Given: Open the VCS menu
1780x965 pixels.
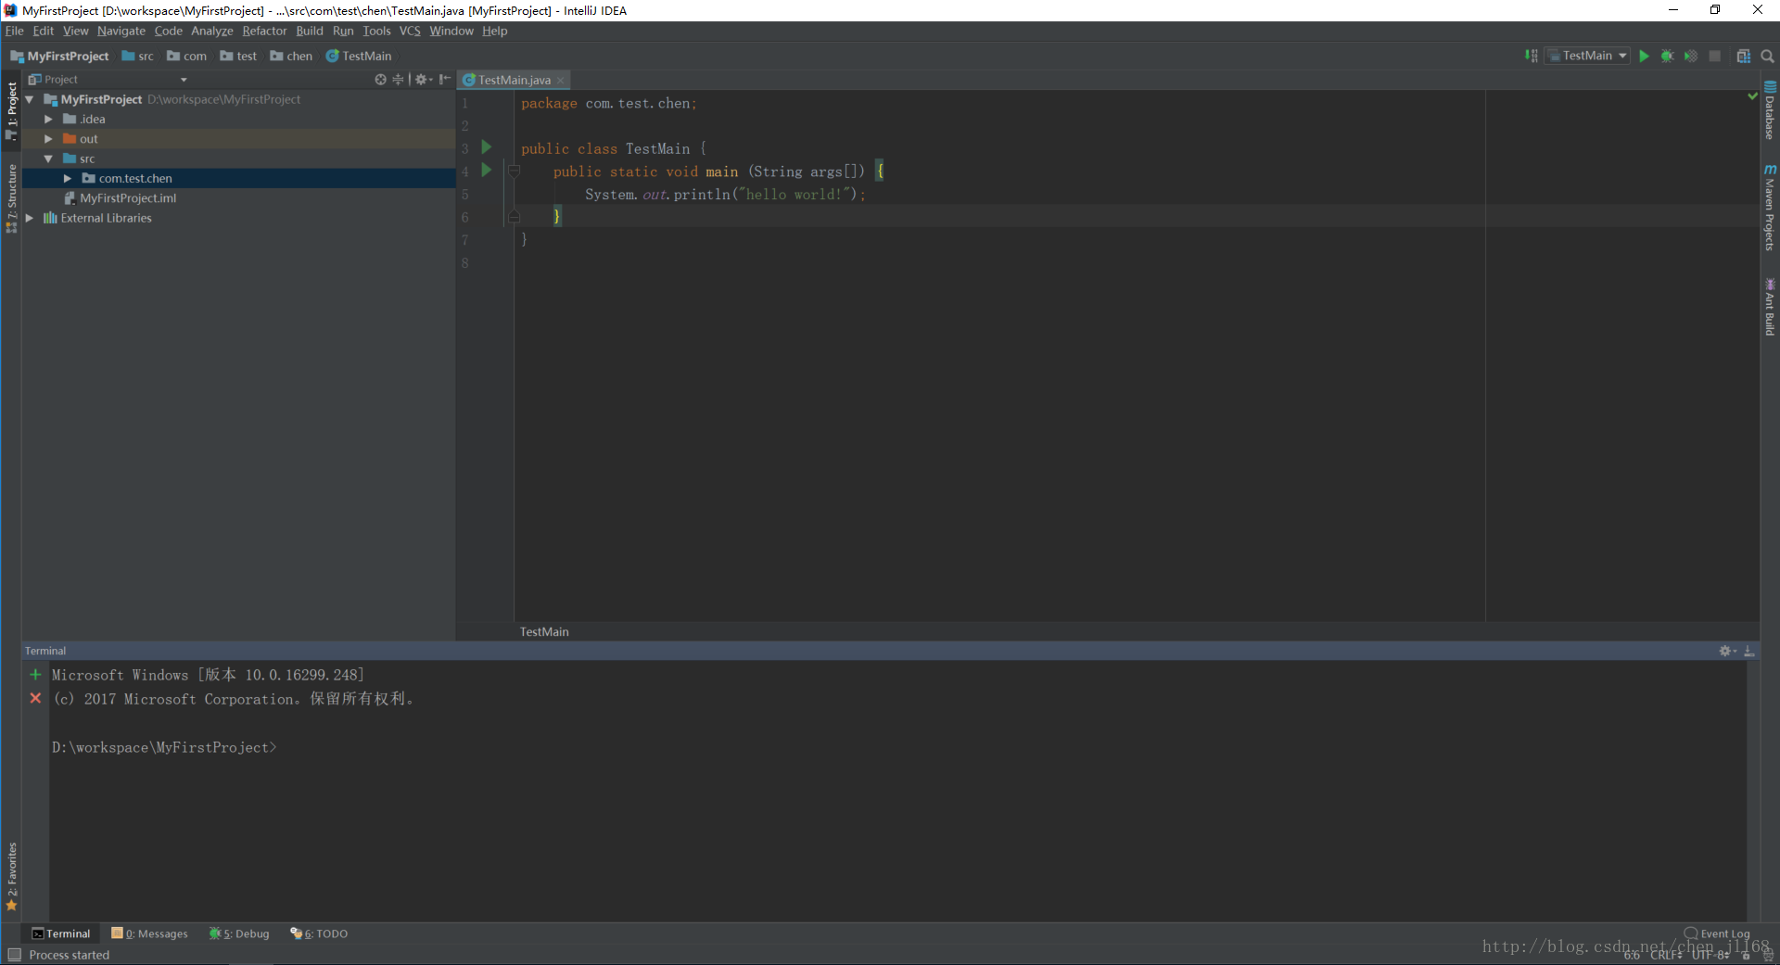Looking at the screenshot, I should [410, 31].
